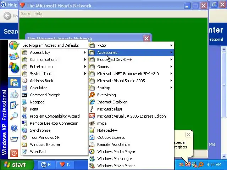Expand Startup folder
The image size is (227, 170).
coord(131,88)
